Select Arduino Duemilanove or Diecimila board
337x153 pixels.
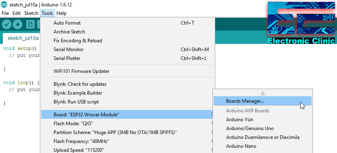coord(262,137)
